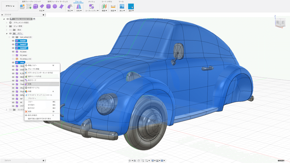The height and width of the screenshot is (163, 290).
Task: Hide the tyre_wheel folder using eye icon
Action: pyautogui.click(x=13, y=37)
